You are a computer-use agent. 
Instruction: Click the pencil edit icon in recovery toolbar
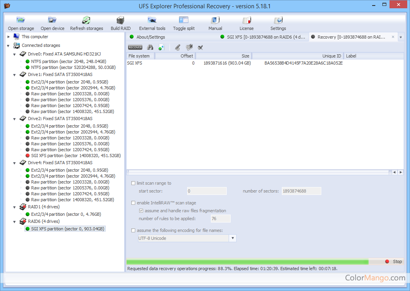coord(177,47)
